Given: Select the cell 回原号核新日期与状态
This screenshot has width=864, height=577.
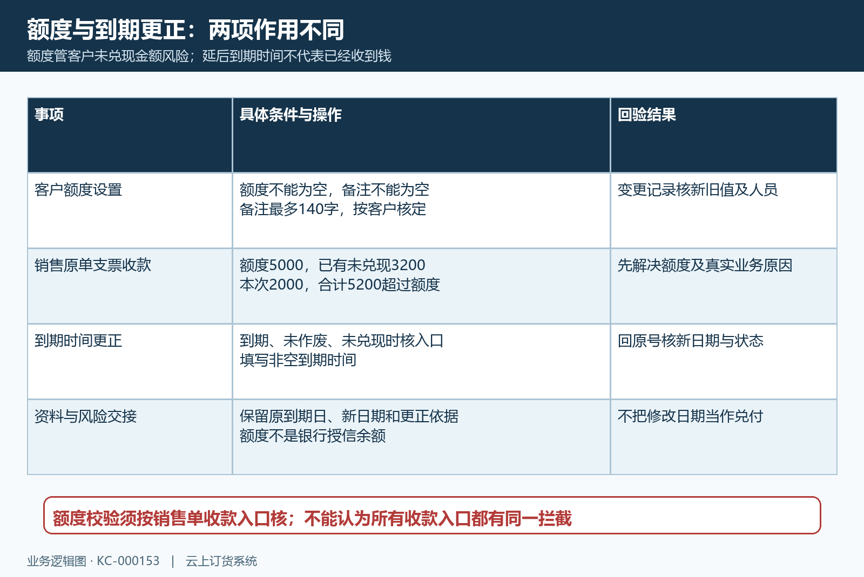Looking at the screenshot, I should [724, 362].
